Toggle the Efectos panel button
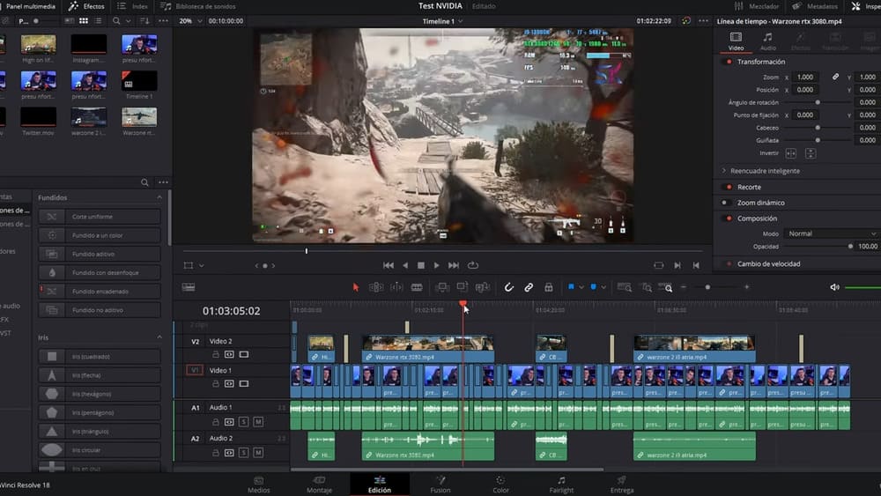The image size is (881, 496). [x=86, y=6]
